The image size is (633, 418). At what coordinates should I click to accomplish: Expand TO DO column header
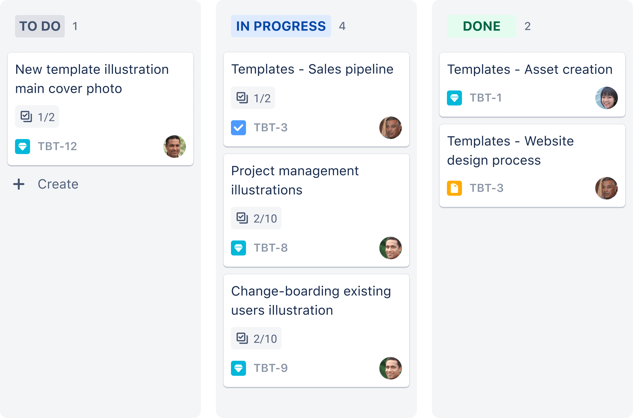39,26
